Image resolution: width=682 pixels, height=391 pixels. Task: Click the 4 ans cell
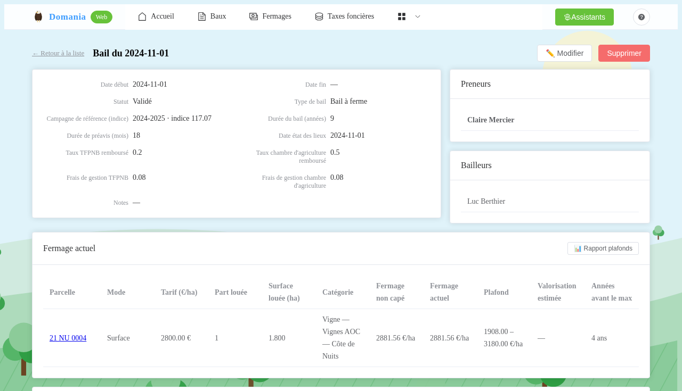pyautogui.click(x=599, y=338)
